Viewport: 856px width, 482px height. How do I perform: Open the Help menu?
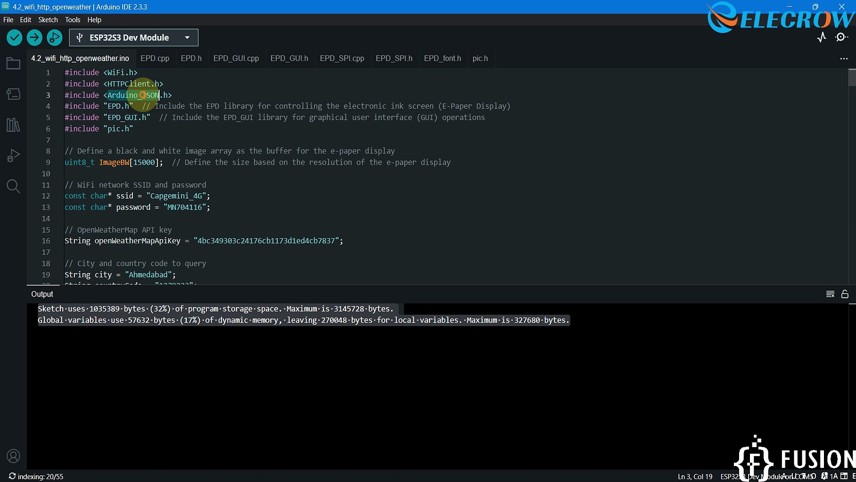tap(94, 20)
